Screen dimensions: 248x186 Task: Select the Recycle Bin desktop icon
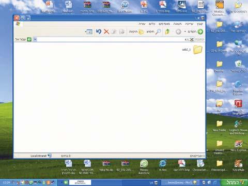pyautogui.click(x=238, y=67)
